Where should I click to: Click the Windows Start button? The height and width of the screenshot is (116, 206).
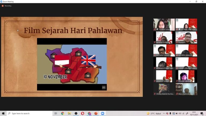pos(3,114)
